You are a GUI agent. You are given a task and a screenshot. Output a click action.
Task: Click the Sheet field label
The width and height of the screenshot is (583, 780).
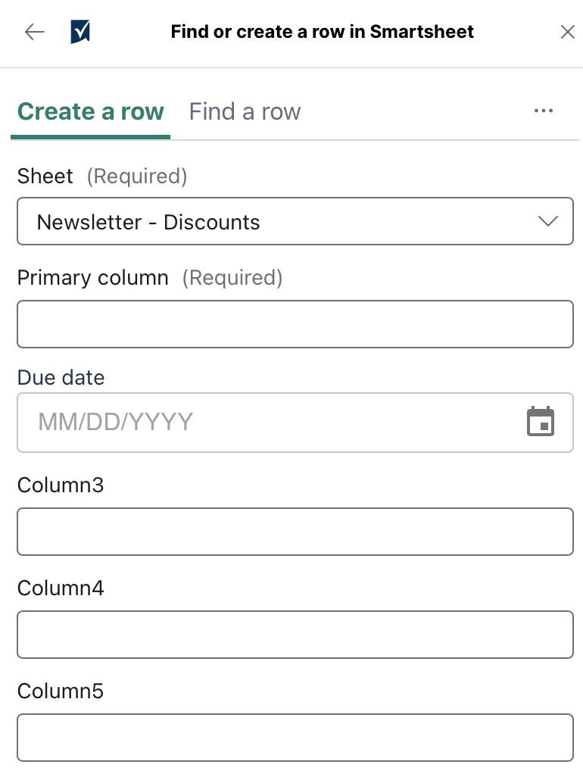click(x=45, y=176)
